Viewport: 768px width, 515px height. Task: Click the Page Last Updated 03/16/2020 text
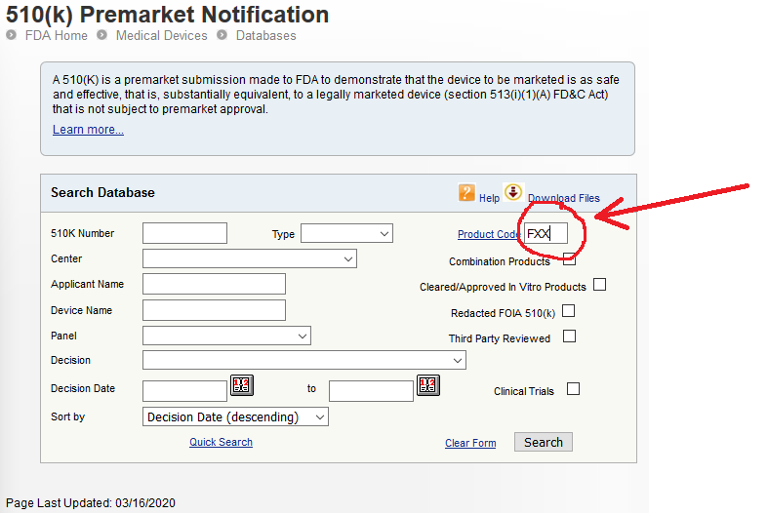click(x=91, y=502)
